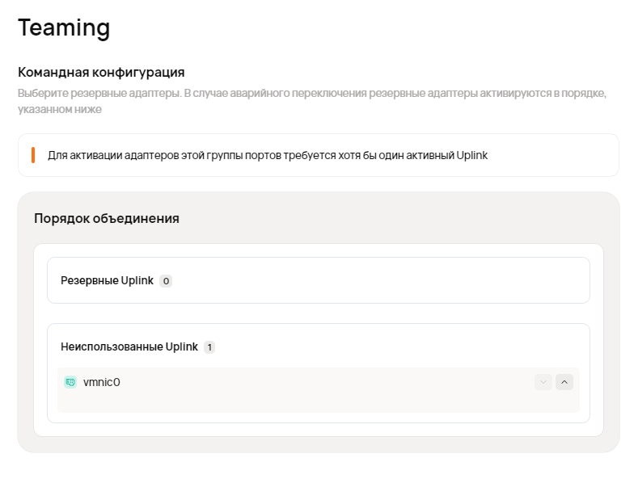This screenshot has width=634, height=483.
Task: Click the vmnic0 network adapter icon
Action: point(70,382)
